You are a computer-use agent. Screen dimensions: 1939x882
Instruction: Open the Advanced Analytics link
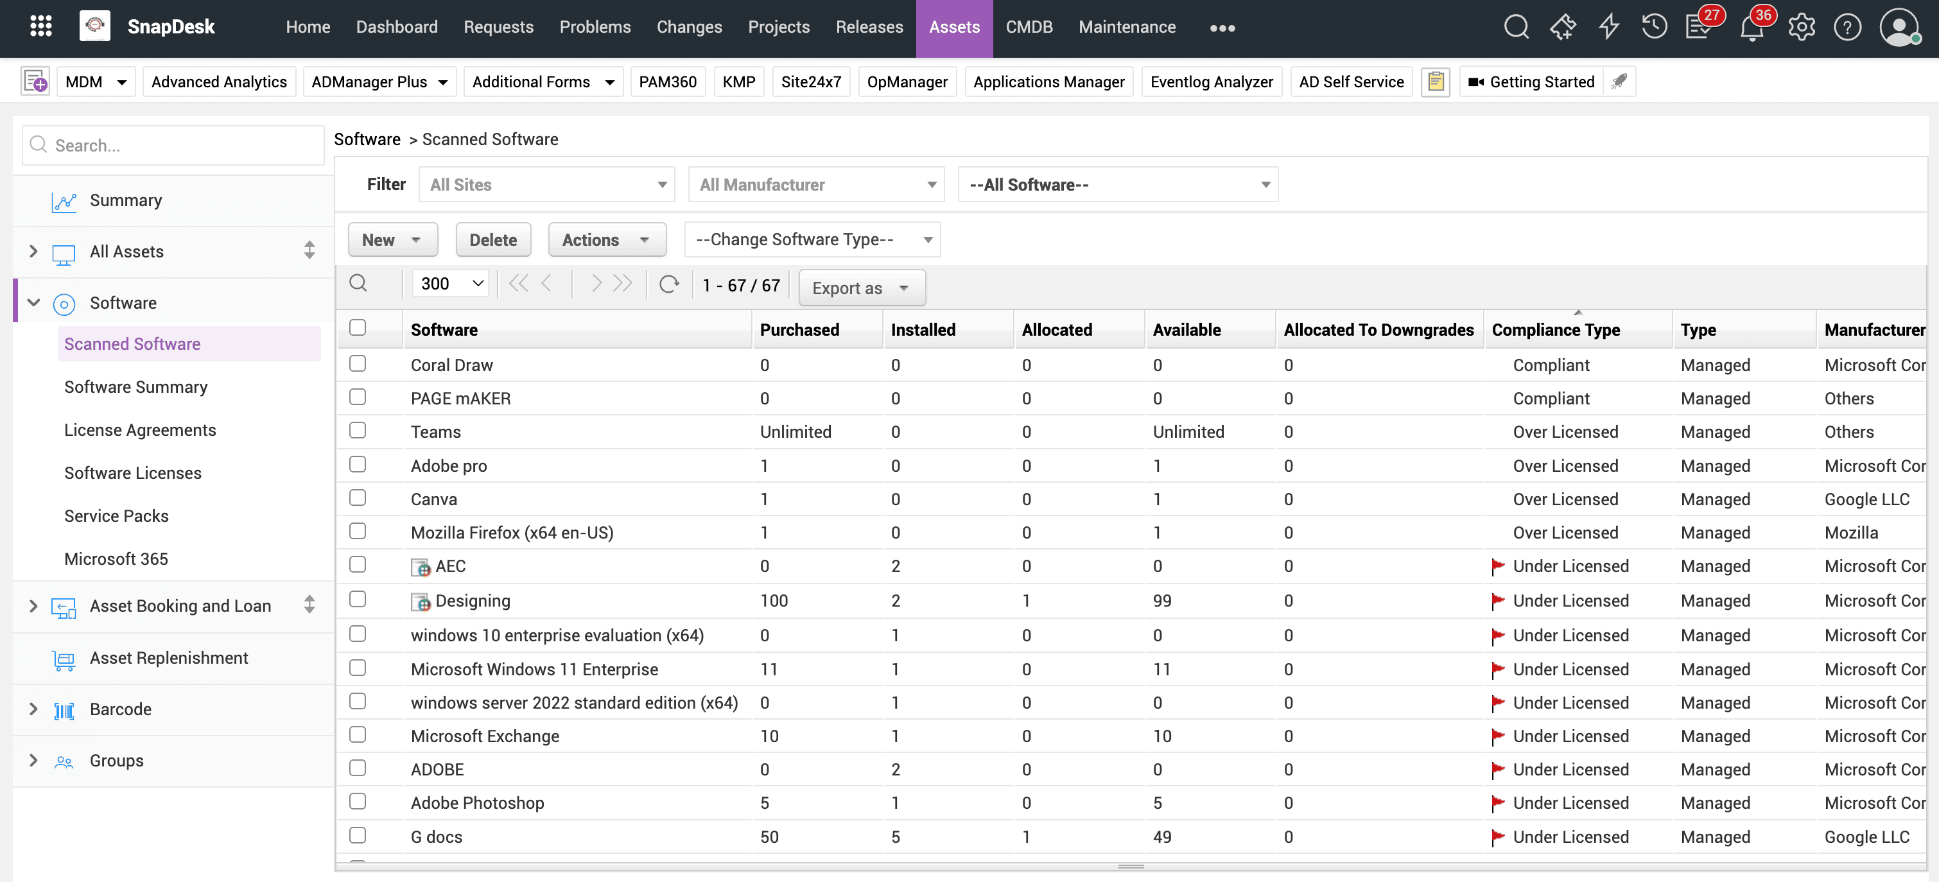219,82
